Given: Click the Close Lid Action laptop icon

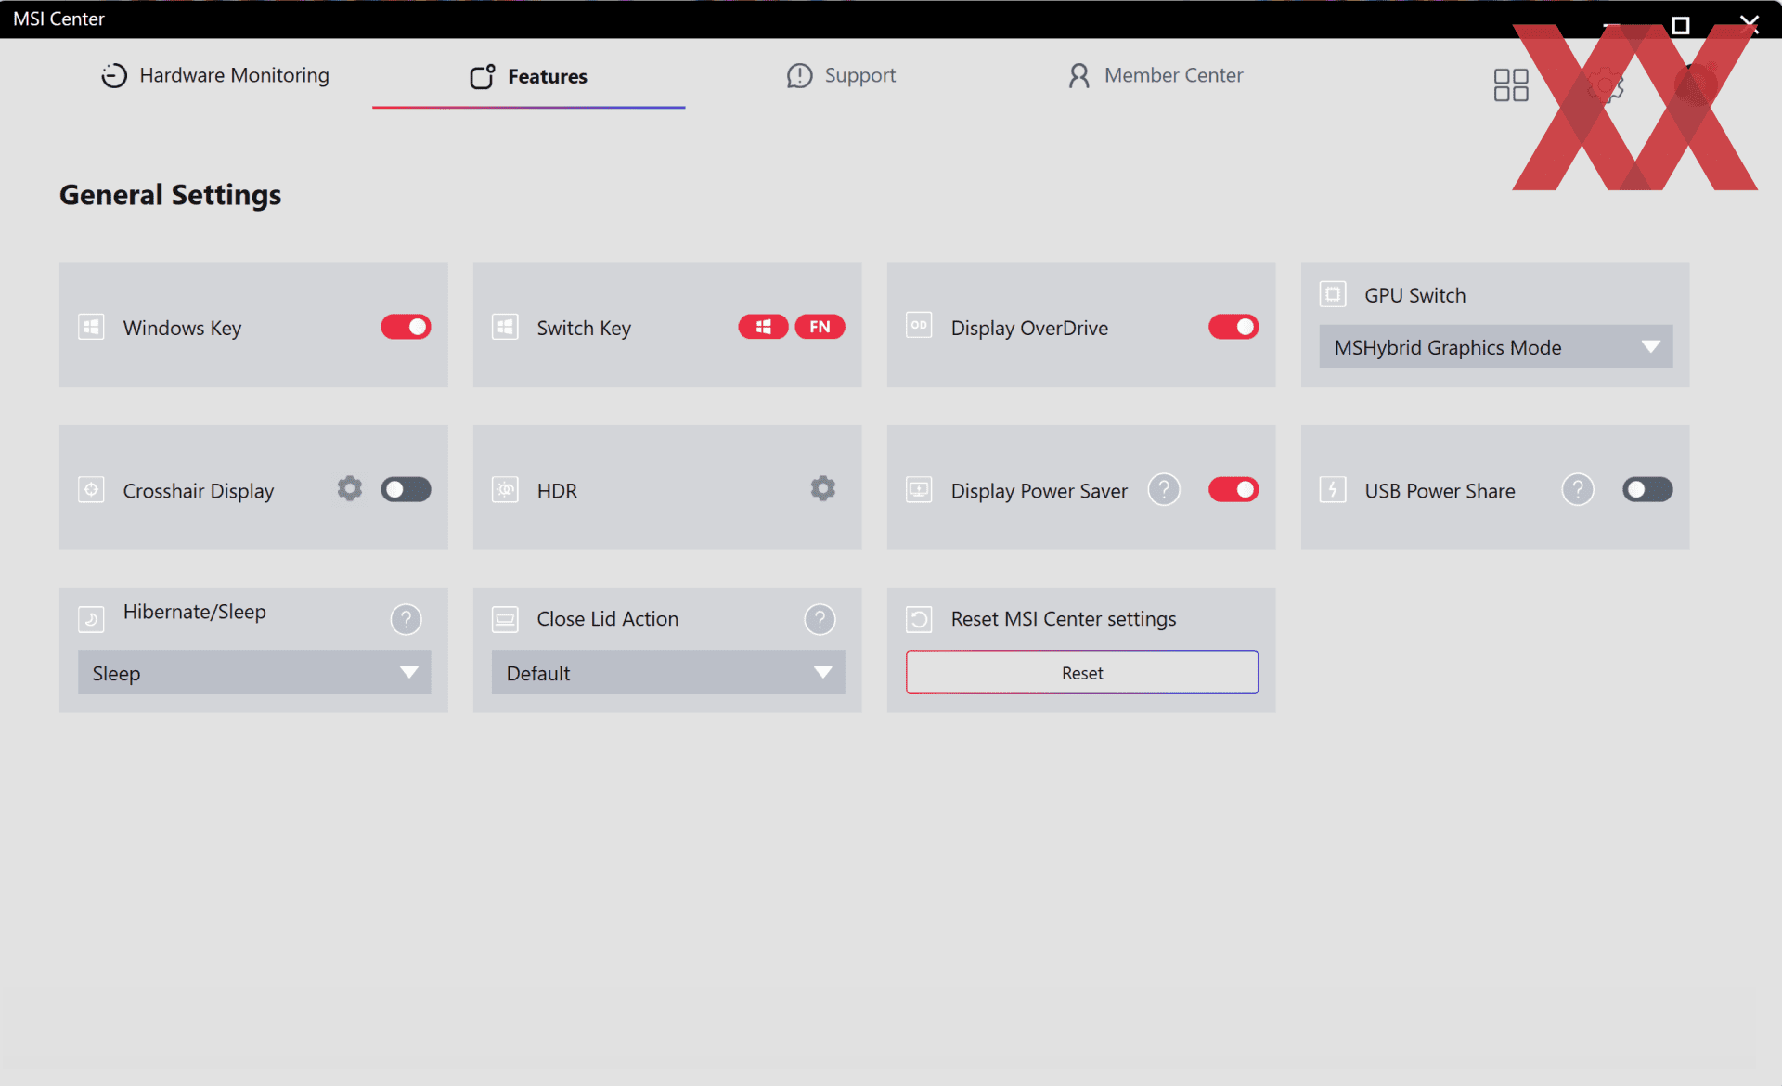Looking at the screenshot, I should 505,619.
